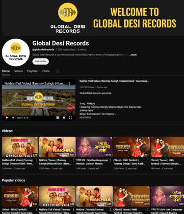Mute the featured video volume icon
Image resolution: width=184 pixels, height=214 pixels.
[x=13, y=118]
